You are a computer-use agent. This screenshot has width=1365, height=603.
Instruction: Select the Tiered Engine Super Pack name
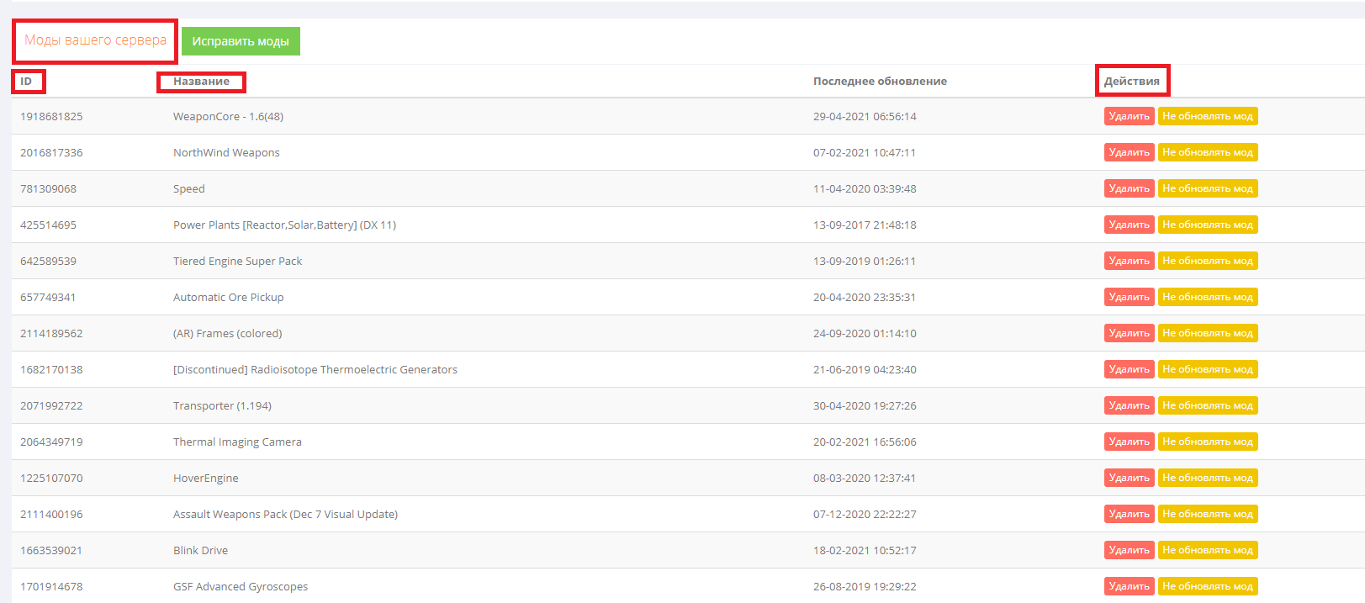point(237,262)
